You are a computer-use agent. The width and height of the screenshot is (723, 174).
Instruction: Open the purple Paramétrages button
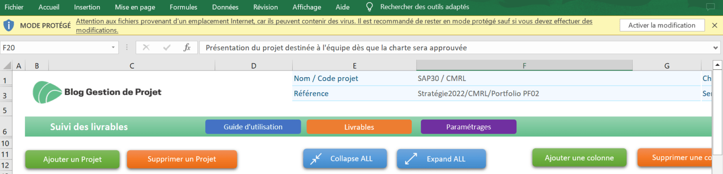tap(468, 127)
